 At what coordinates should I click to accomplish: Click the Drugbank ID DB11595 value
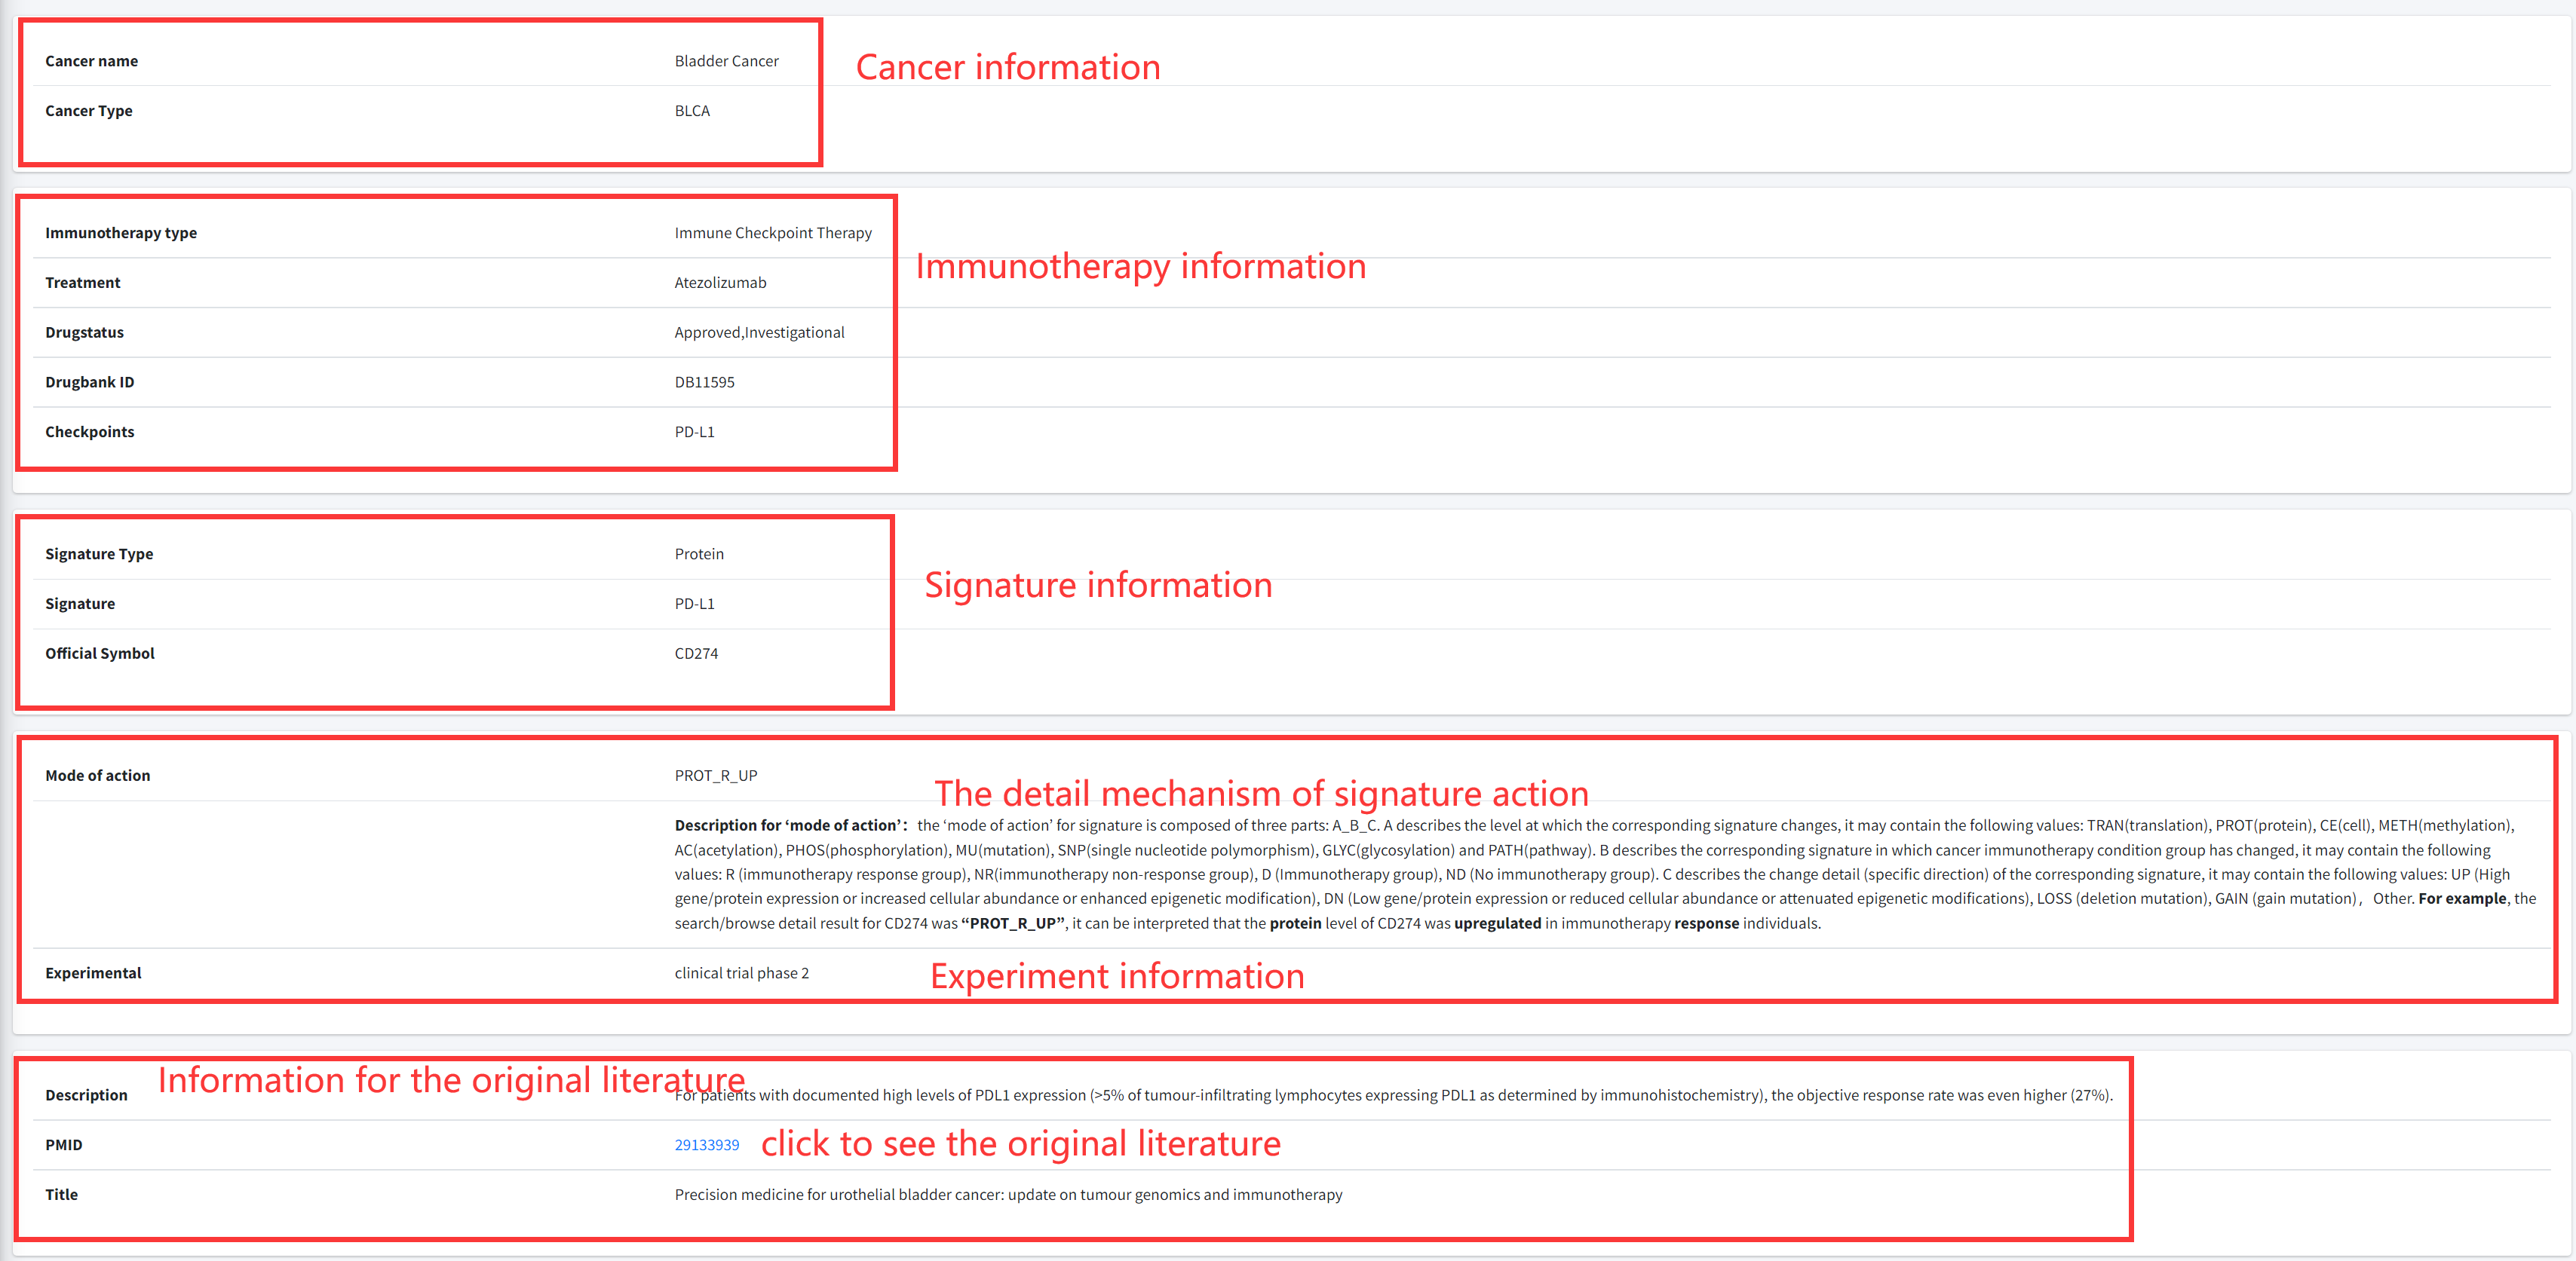(x=704, y=381)
